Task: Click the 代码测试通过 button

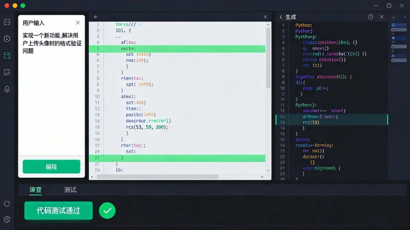Action: click(x=58, y=210)
